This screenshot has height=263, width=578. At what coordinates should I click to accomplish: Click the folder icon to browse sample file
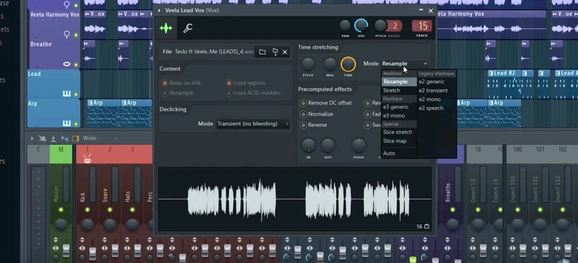262,52
